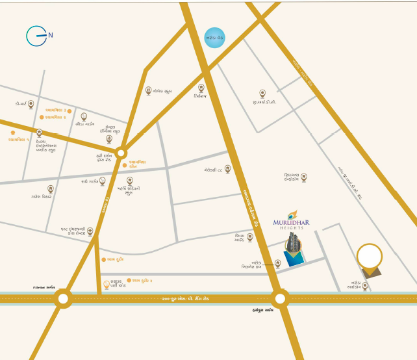Click the Hanspura Circle text label

[x=263, y=310]
